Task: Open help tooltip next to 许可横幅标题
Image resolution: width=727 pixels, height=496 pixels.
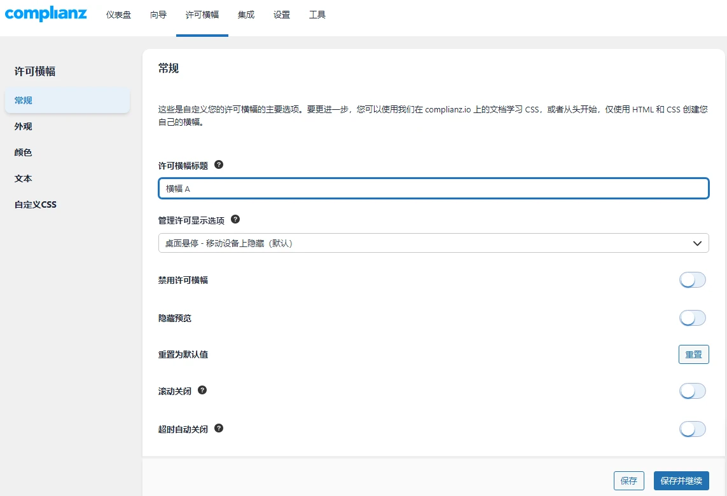Action: 218,164
